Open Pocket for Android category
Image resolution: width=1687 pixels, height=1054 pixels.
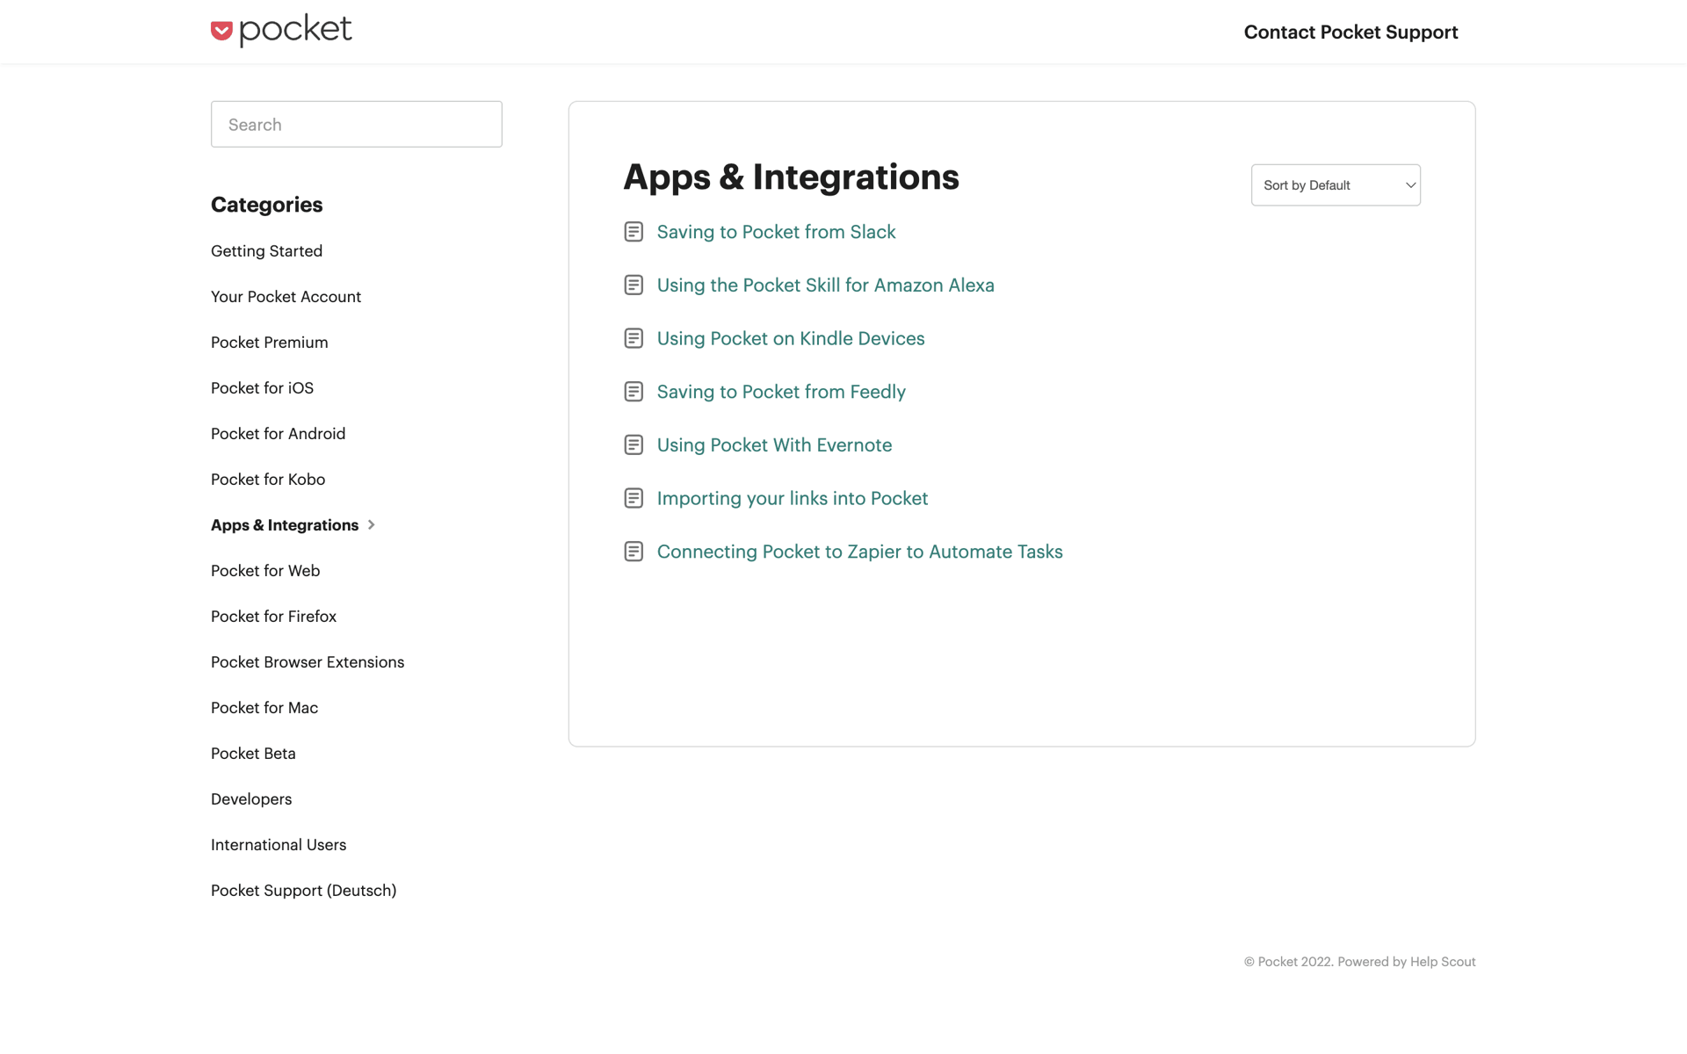(278, 434)
